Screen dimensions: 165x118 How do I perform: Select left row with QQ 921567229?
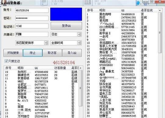pyautogui.click(x=41, y=81)
